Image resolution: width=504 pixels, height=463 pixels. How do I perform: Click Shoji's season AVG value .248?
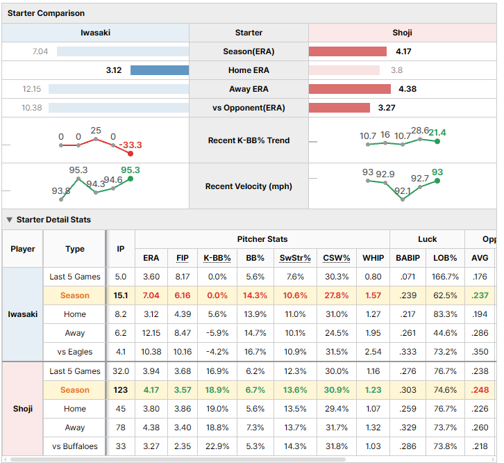480,390
